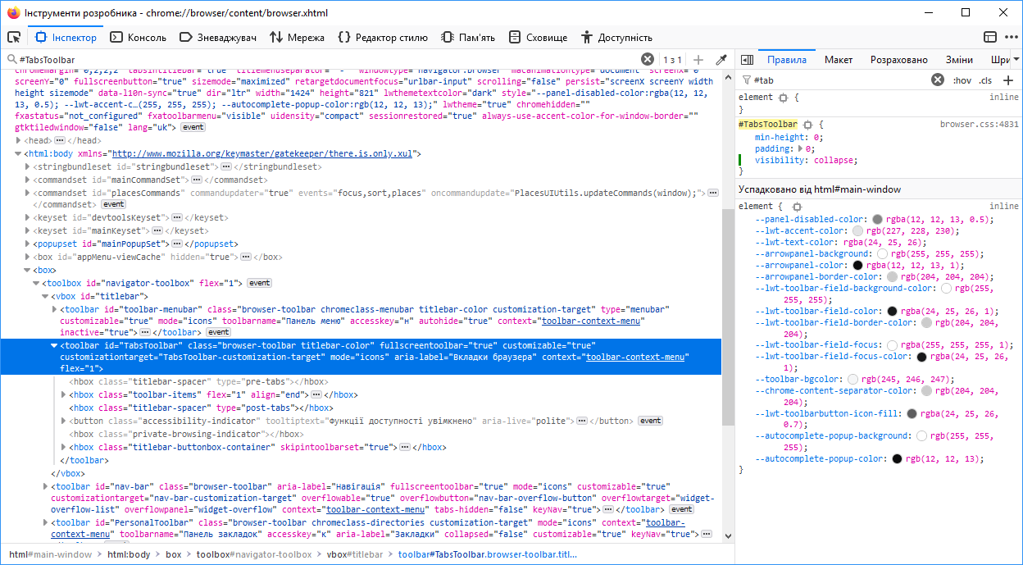1023x565 pixels.
Task: Open browser.css:4831 source link
Action: point(980,125)
